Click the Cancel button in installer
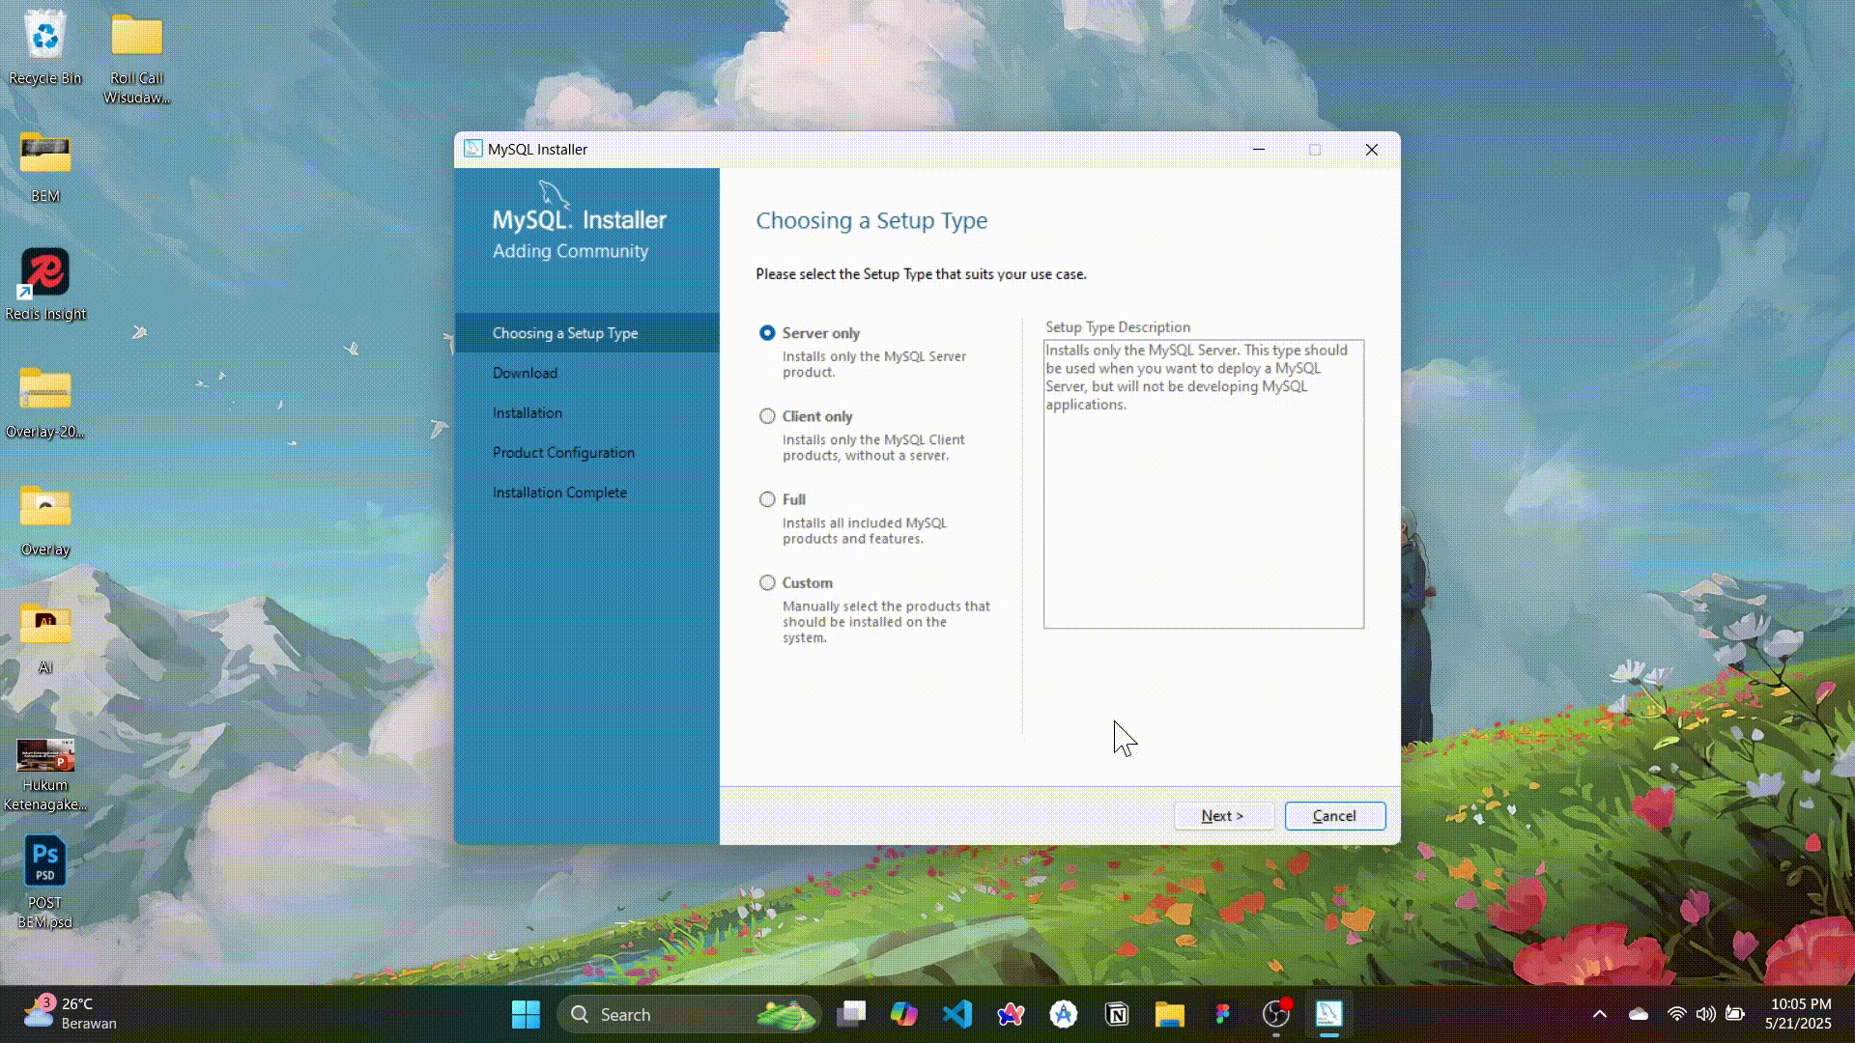The height and width of the screenshot is (1043, 1855). (1334, 816)
